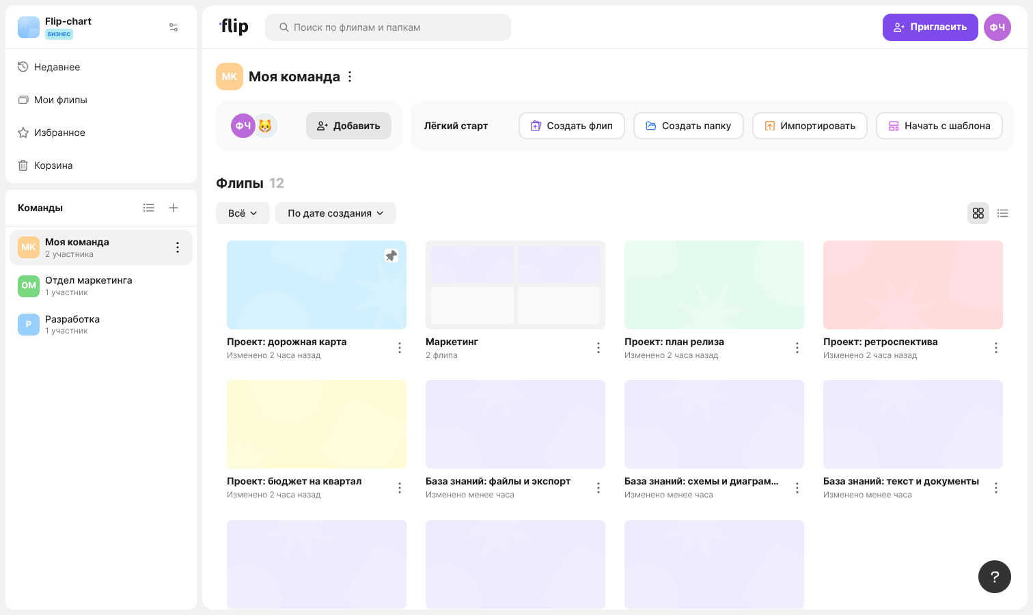
Task: Open the Маркетинг folder thumbnail
Action: (x=515, y=285)
